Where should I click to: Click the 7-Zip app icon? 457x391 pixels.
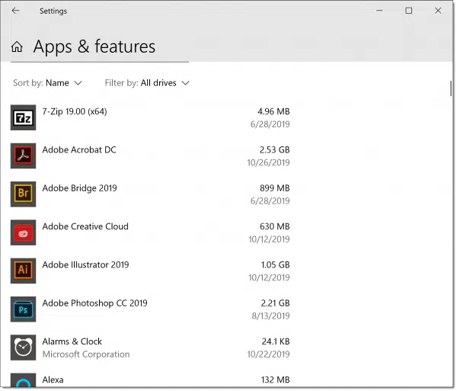click(24, 117)
